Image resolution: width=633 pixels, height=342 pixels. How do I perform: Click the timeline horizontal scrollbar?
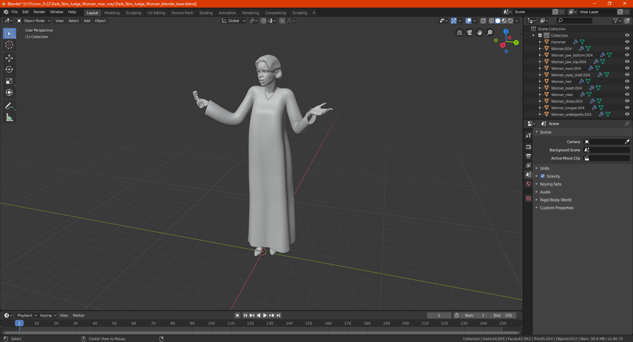(261, 333)
